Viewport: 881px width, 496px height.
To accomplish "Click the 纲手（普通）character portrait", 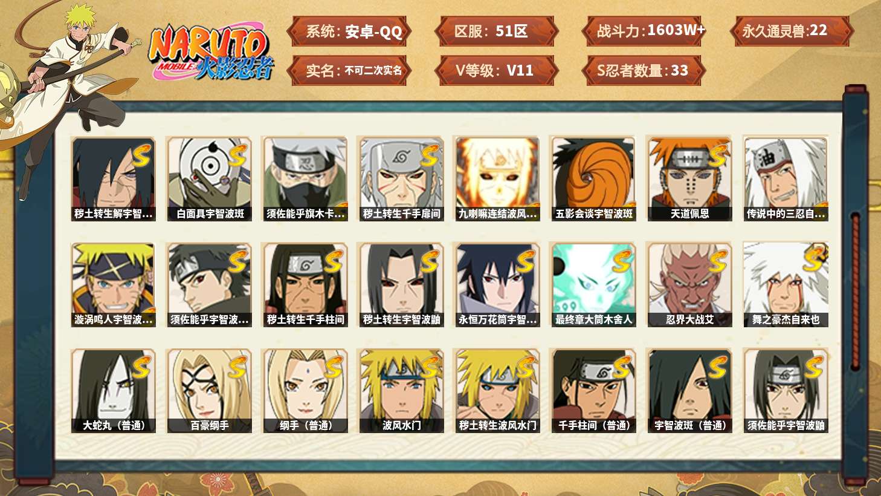I will pyautogui.click(x=306, y=391).
